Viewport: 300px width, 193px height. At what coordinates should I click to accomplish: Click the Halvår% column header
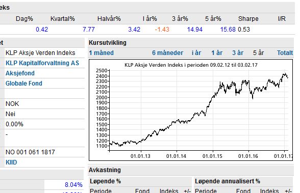click(109, 19)
